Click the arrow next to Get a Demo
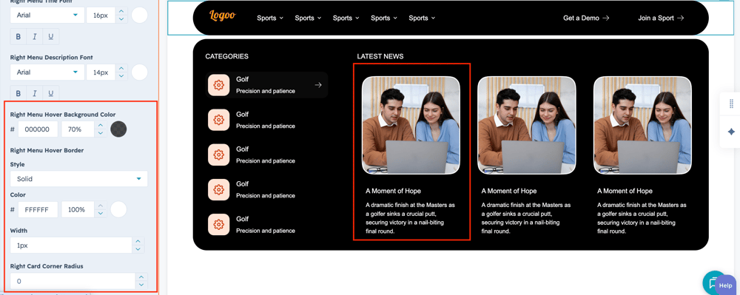Screen dimensions: 740x295 click(605, 18)
